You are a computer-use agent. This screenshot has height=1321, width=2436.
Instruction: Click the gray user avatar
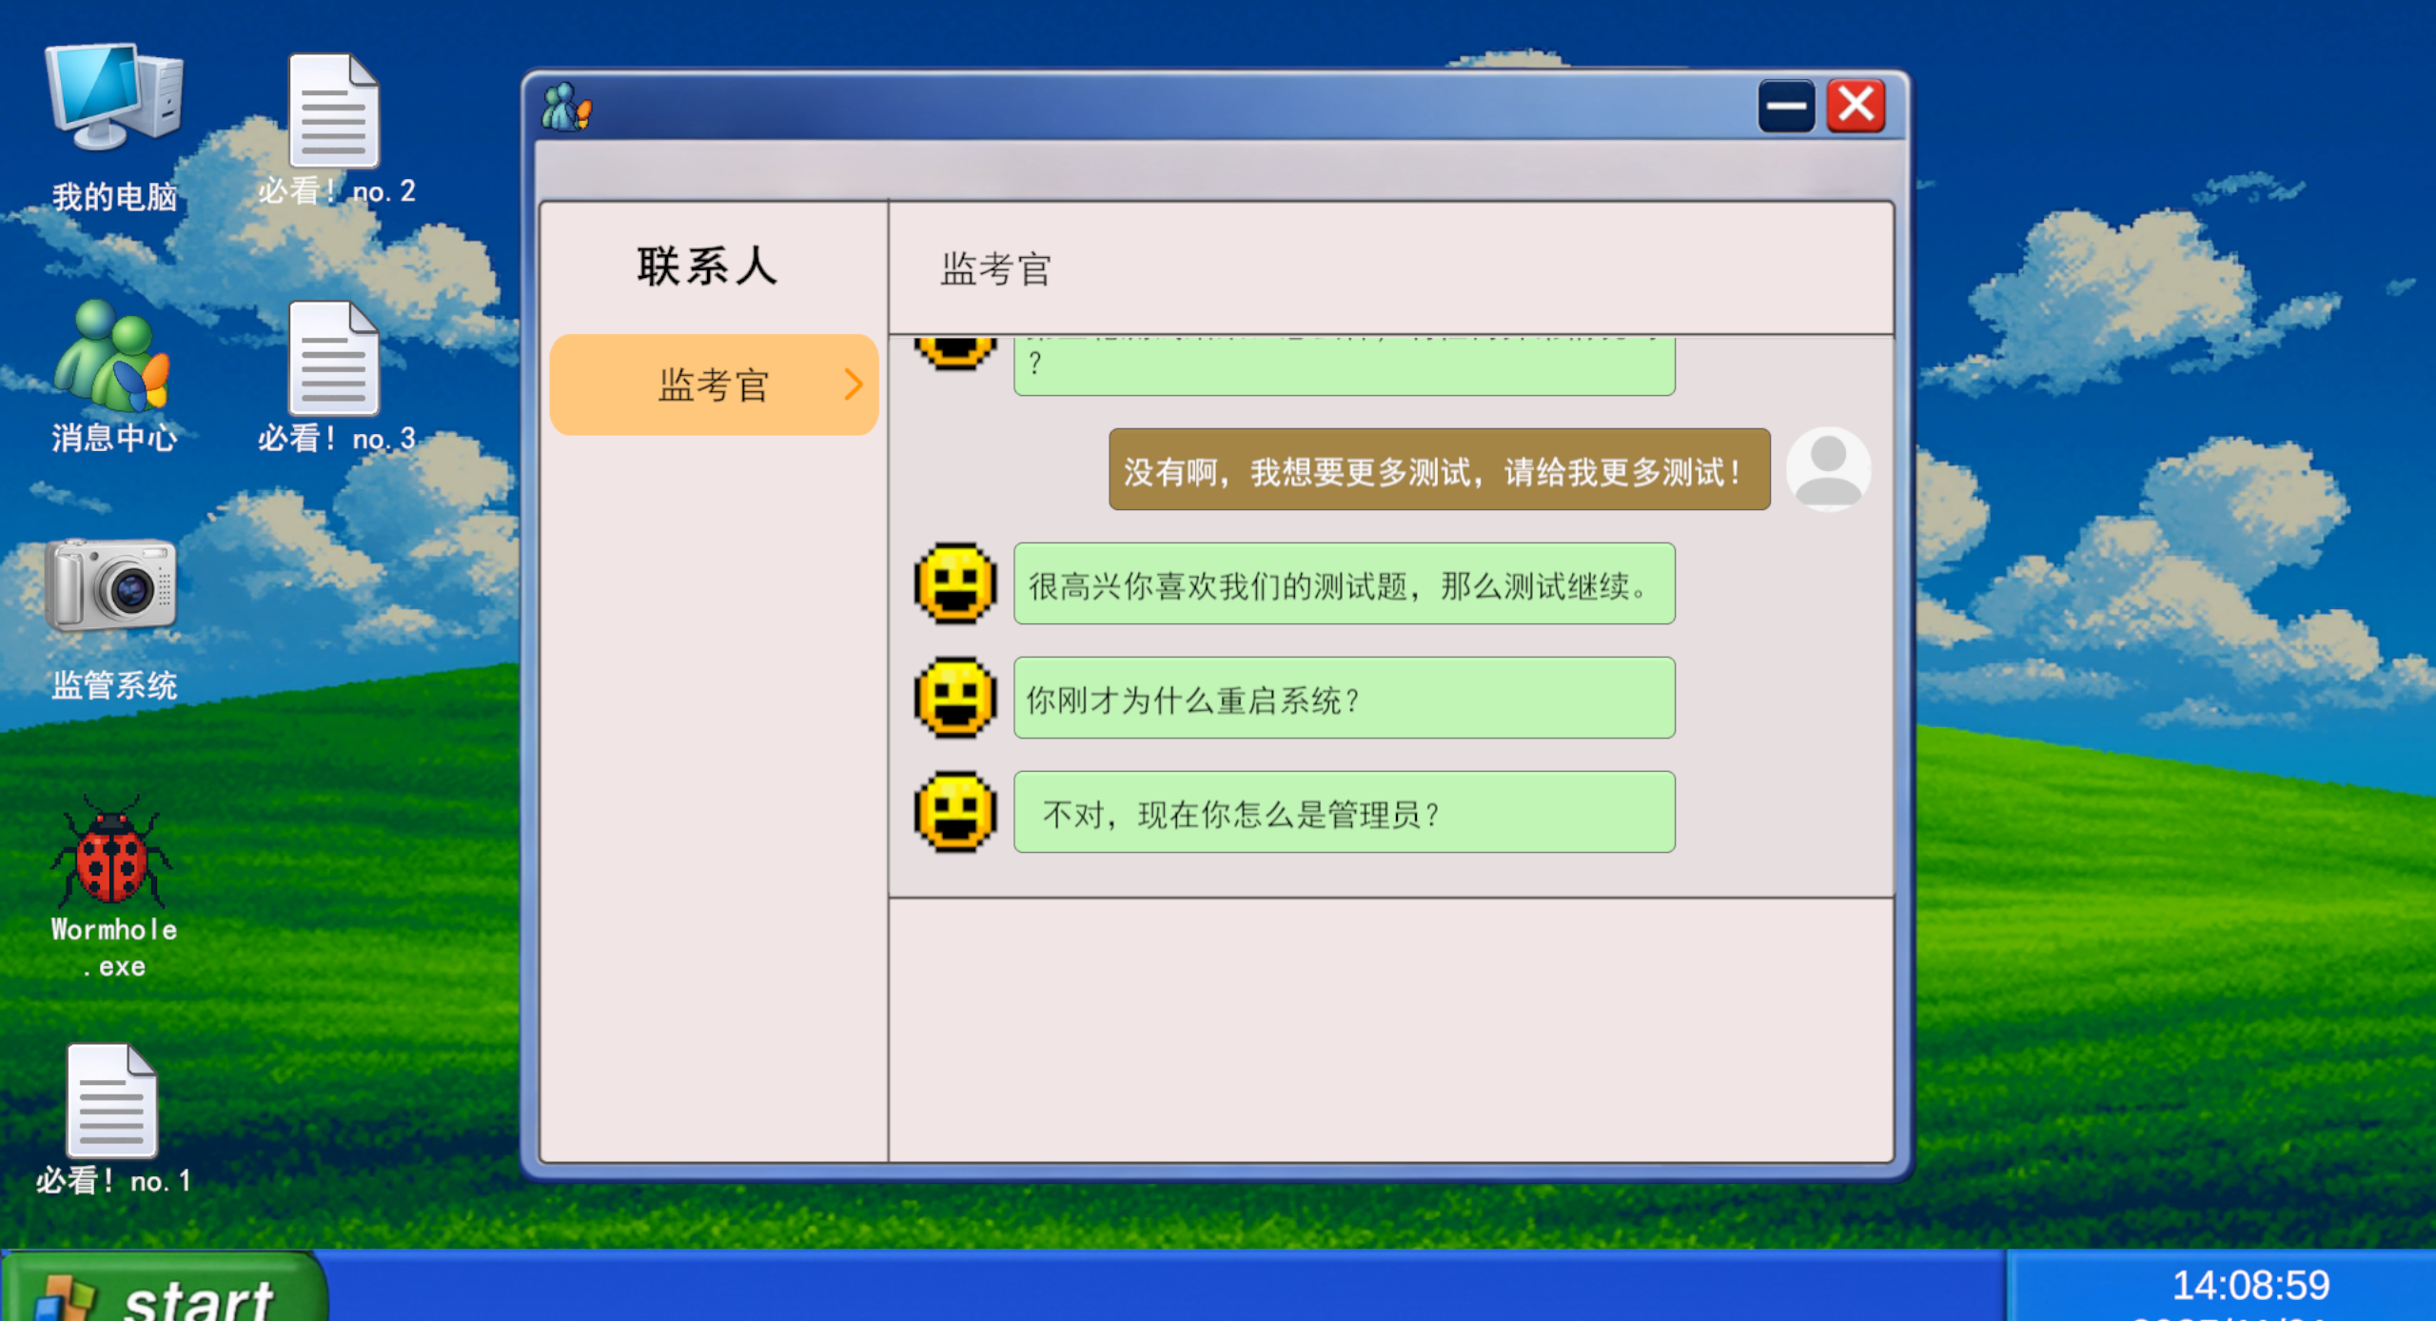click(x=1827, y=468)
